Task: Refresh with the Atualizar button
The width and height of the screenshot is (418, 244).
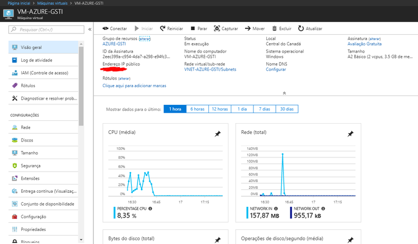Action: (310, 28)
